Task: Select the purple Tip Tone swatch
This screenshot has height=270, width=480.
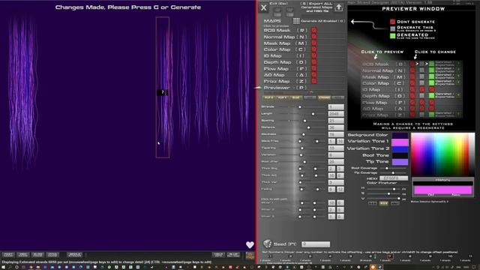Action: [x=400, y=162]
